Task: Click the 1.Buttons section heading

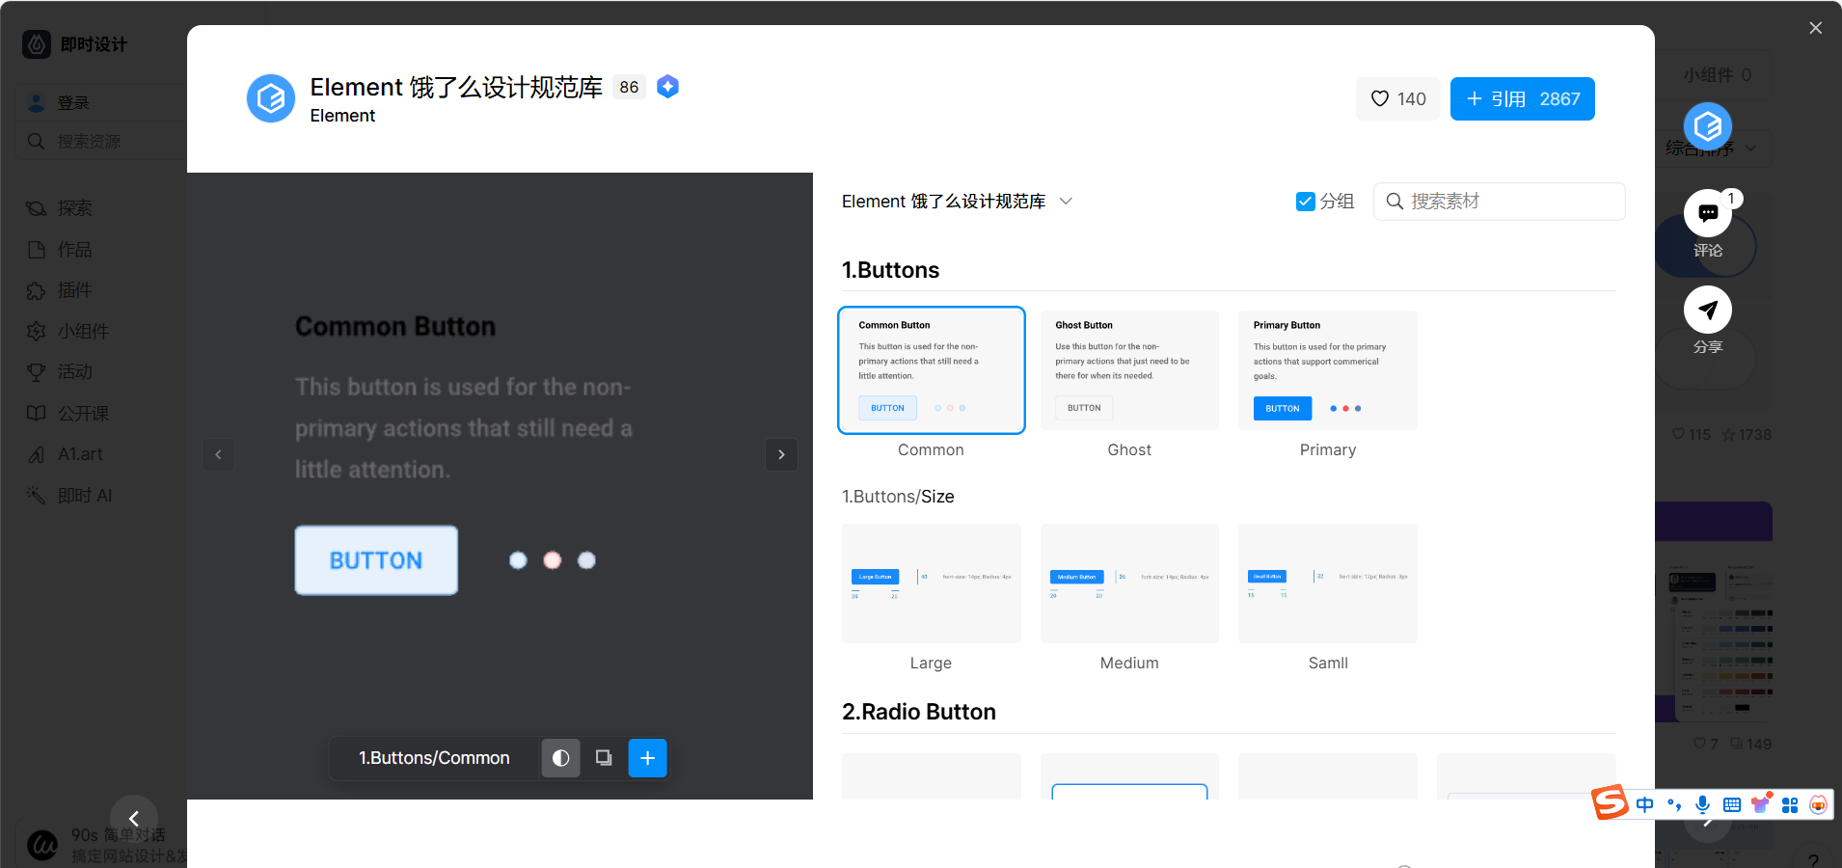Action: 890,270
